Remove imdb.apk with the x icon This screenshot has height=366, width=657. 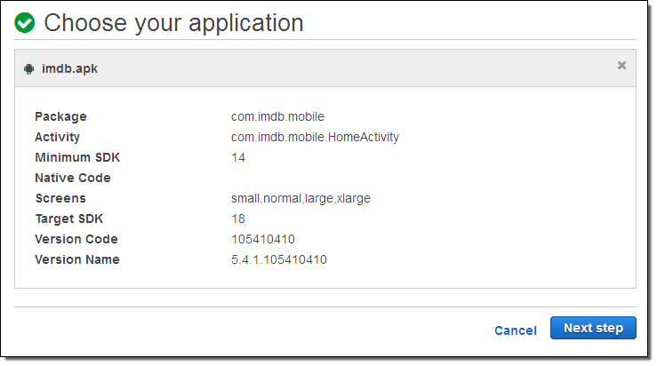point(621,65)
